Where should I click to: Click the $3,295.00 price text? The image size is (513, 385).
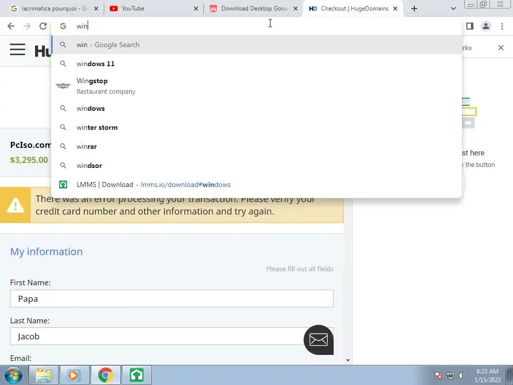coord(29,160)
